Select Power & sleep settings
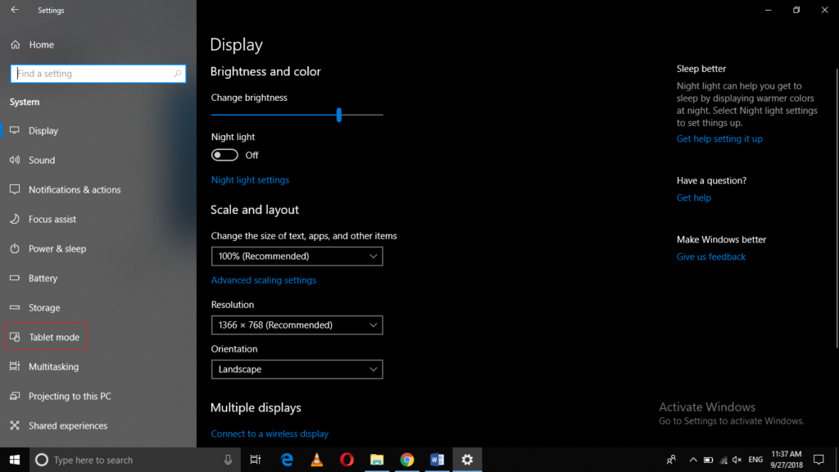Viewport: 839px width, 472px height. coord(55,248)
